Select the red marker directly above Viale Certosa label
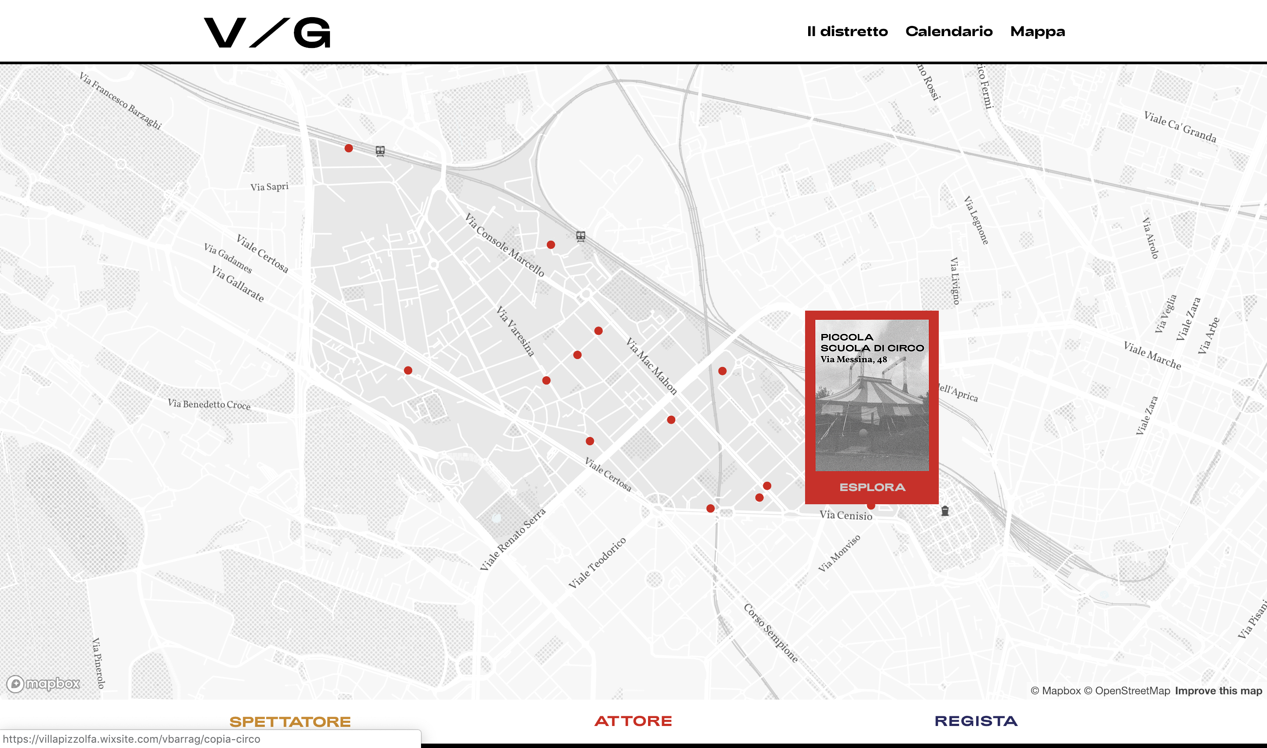 click(x=590, y=441)
